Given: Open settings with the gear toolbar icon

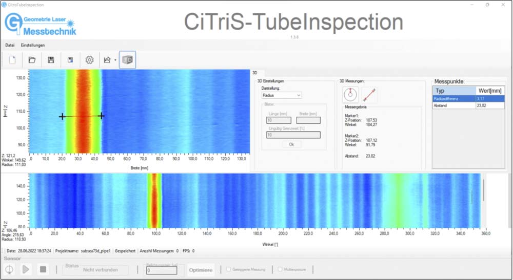Looking at the screenshot, I should [x=89, y=60].
